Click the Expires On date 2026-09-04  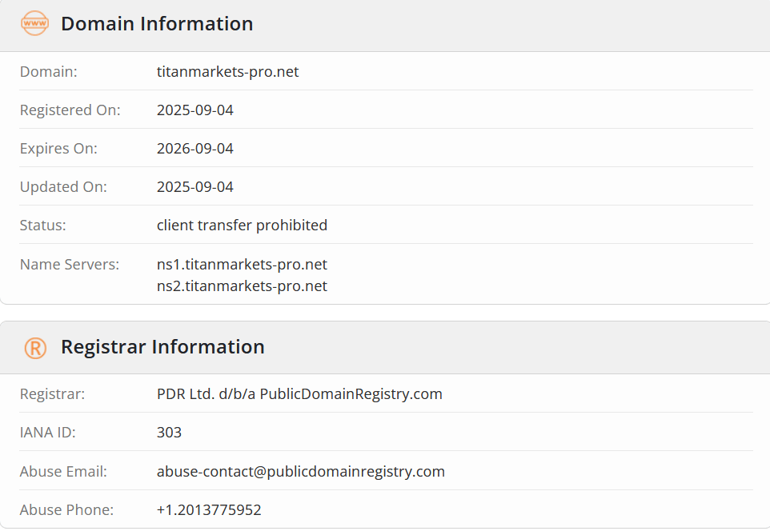(x=195, y=149)
